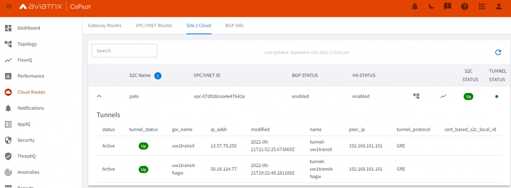The width and height of the screenshot is (511, 188).
Task: Click the S2C Name filter badge
Action: point(158,76)
